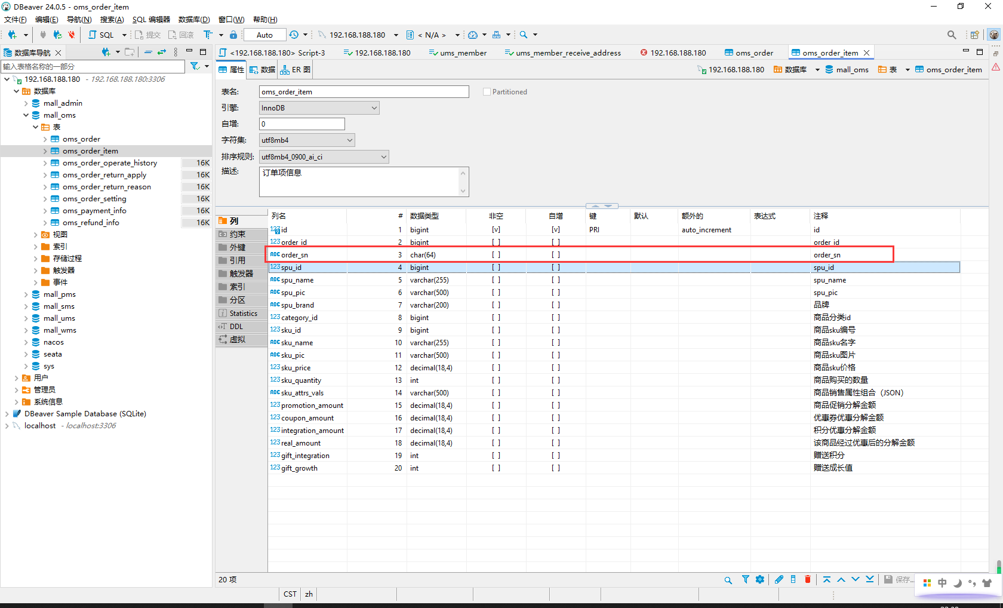Open the engine InnoDB dropdown

tap(319, 108)
